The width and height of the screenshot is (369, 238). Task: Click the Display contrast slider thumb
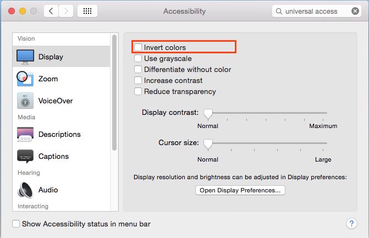[x=208, y=114]
